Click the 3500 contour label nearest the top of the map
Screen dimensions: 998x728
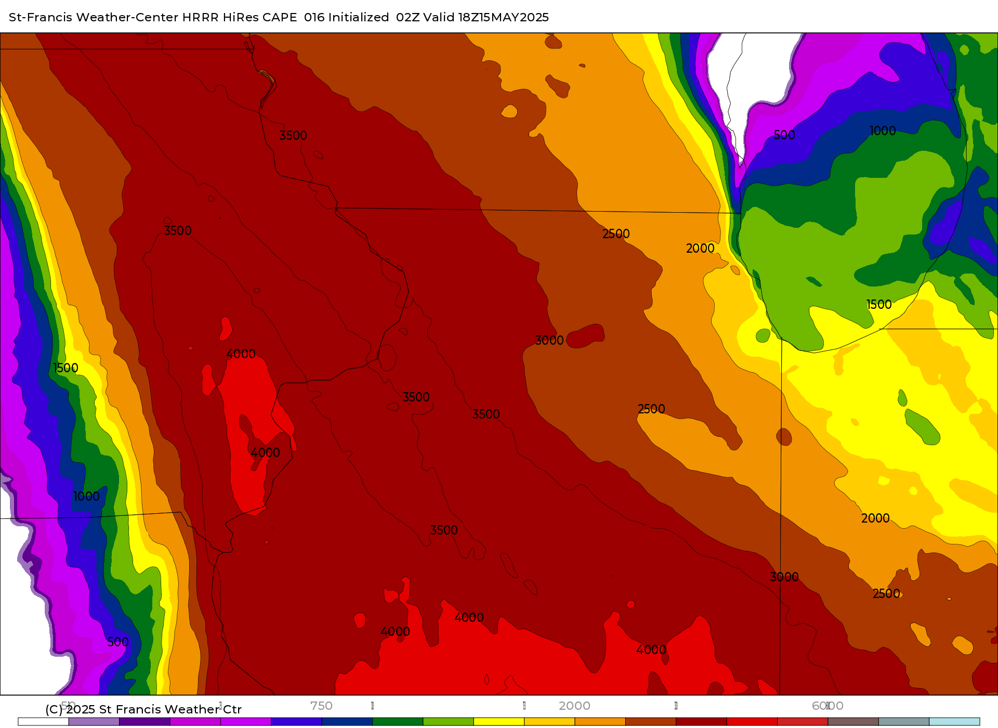[293, 136]
